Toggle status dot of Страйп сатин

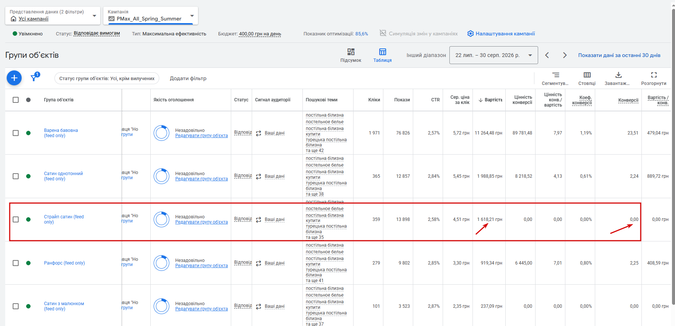(28, 219)
